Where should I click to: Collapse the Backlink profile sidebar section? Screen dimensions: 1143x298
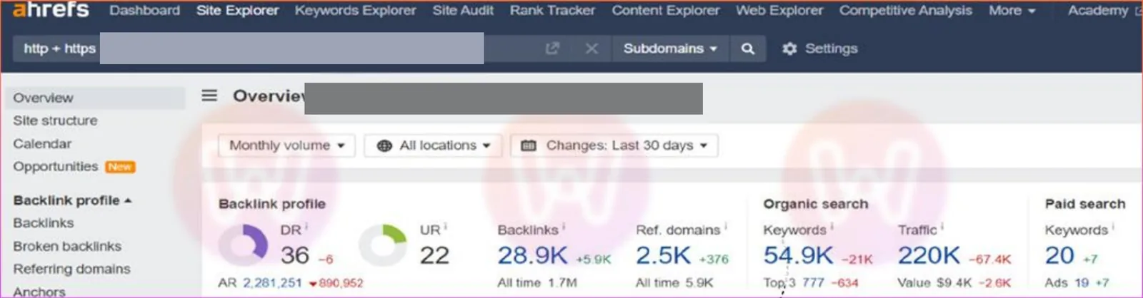pos(72,200)
